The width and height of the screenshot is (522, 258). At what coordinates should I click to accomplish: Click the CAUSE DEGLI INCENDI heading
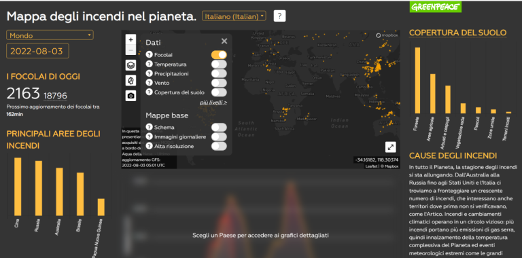click(453, 155)
